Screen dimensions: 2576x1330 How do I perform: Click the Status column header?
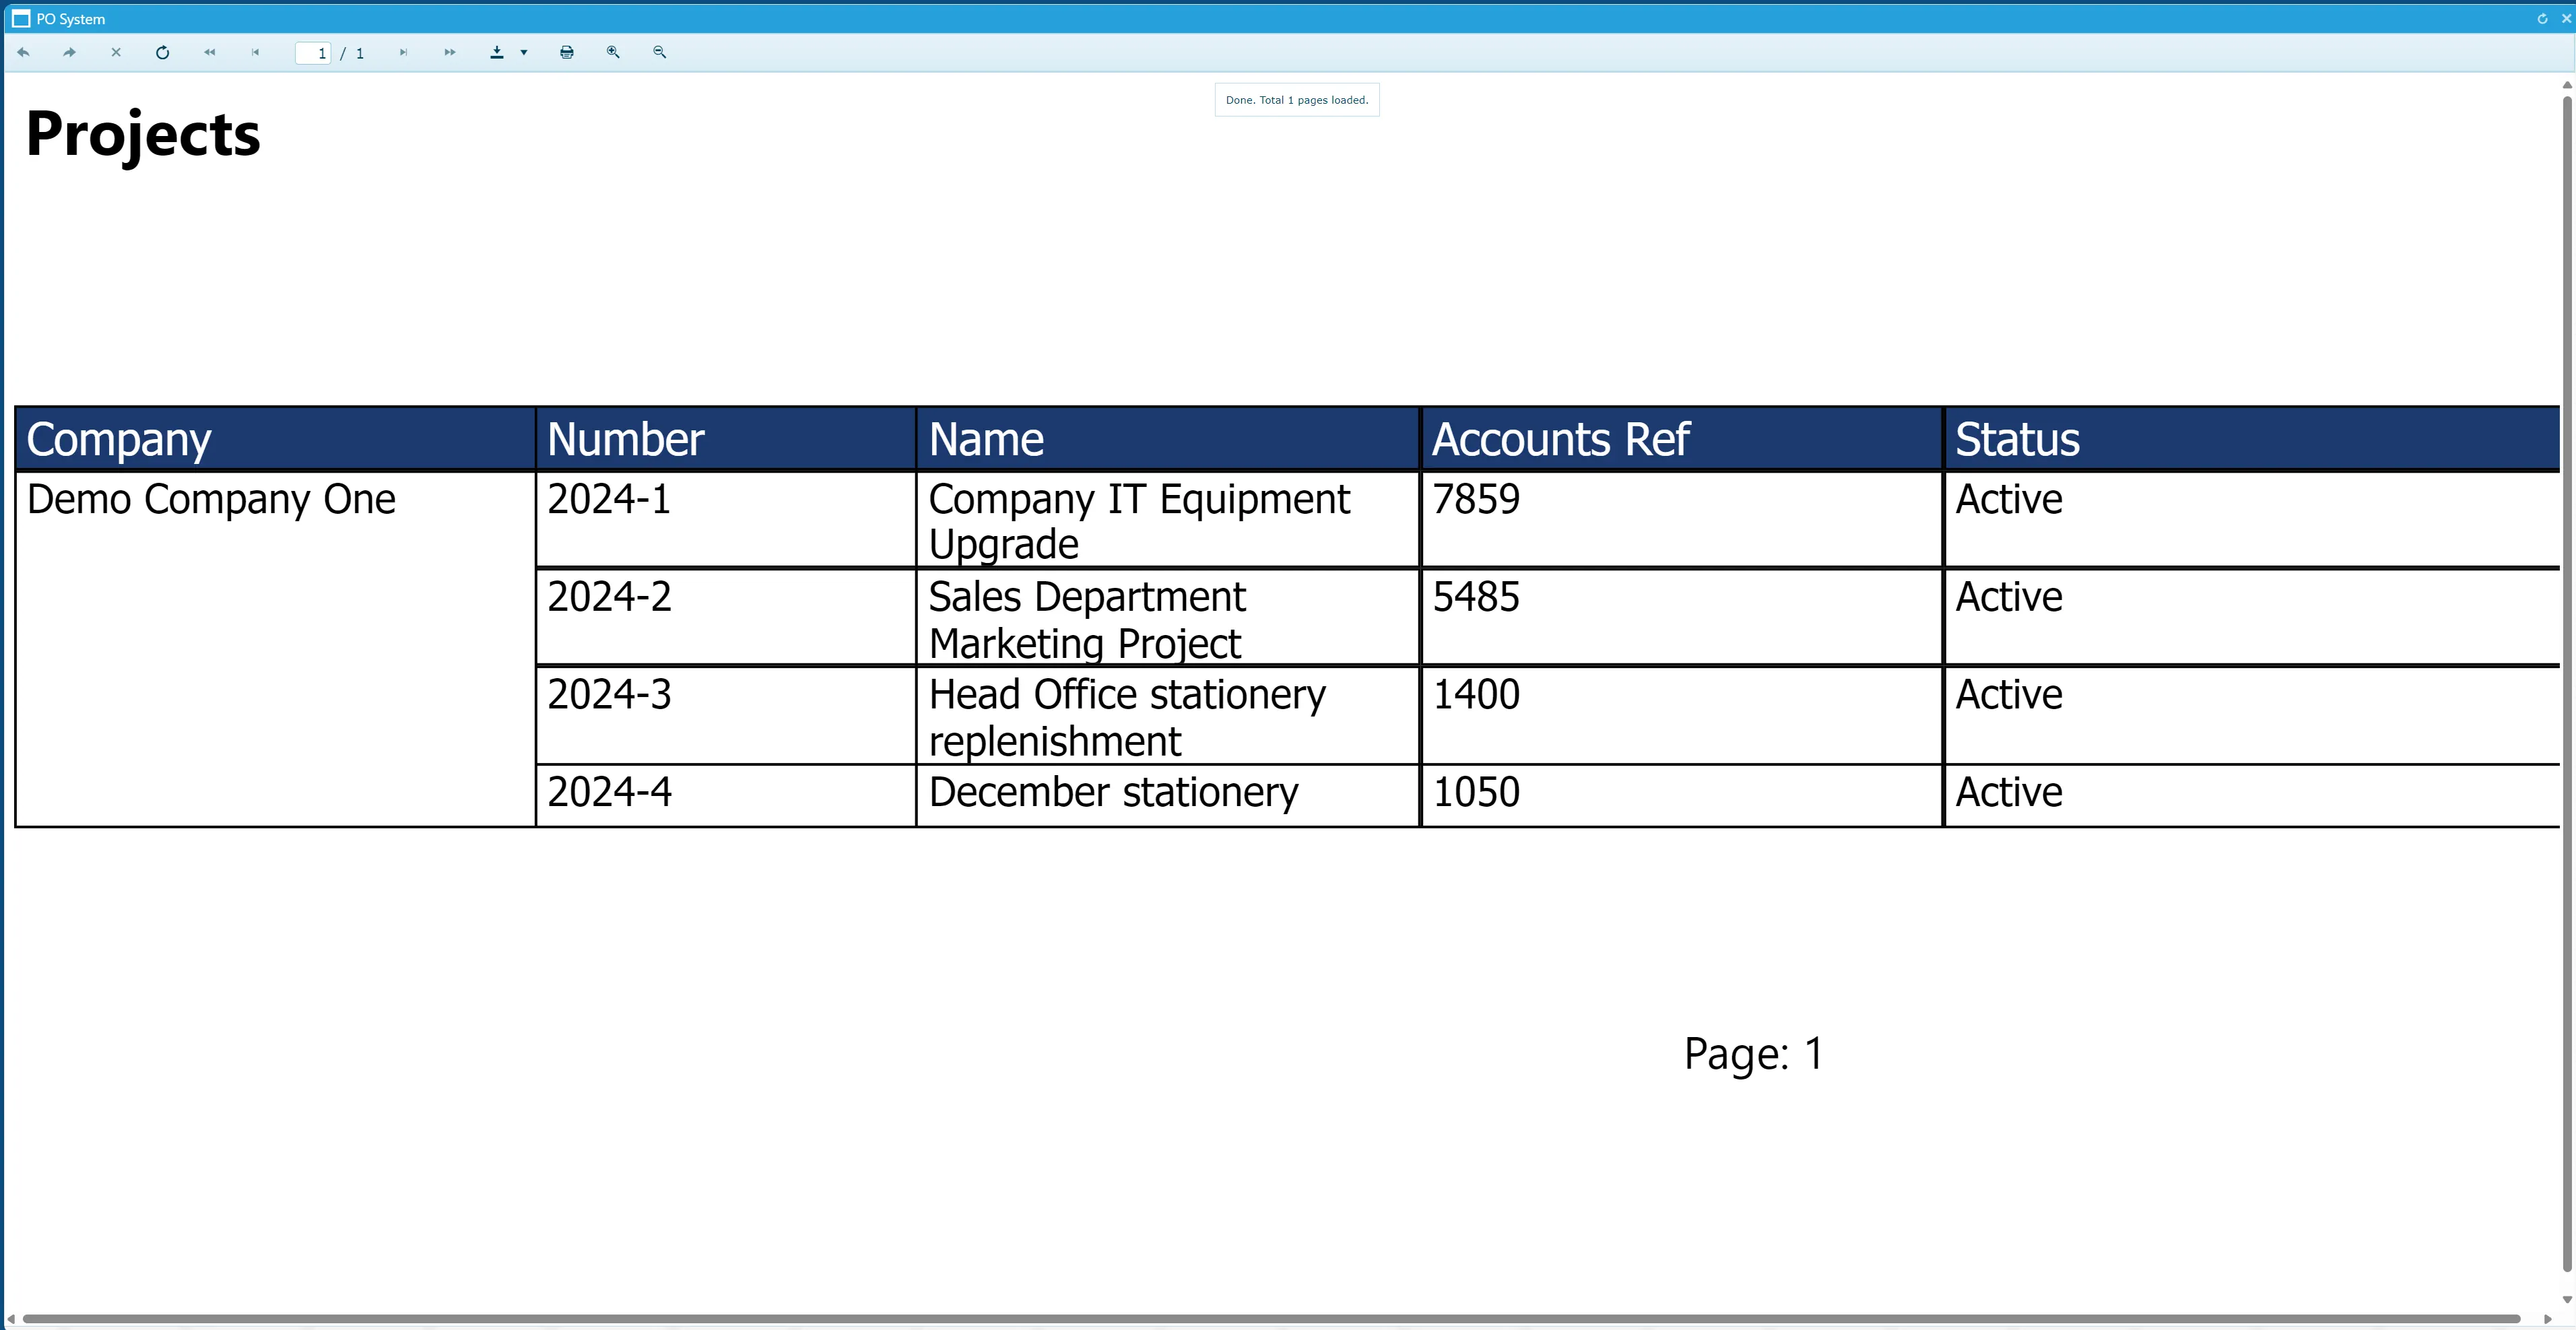tap(2252, 439)
